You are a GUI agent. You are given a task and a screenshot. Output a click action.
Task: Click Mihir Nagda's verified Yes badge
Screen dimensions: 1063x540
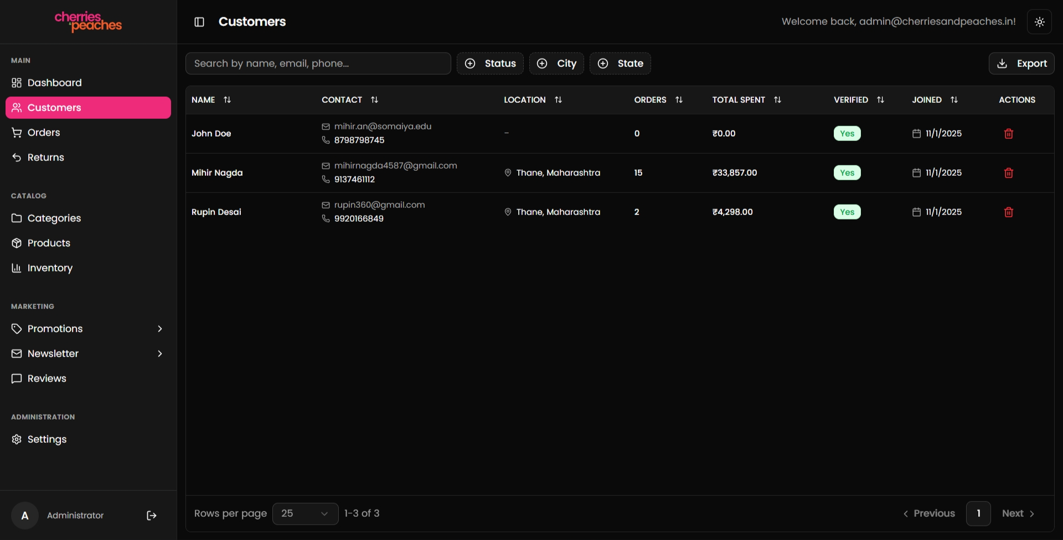click(x=847, y=172)
